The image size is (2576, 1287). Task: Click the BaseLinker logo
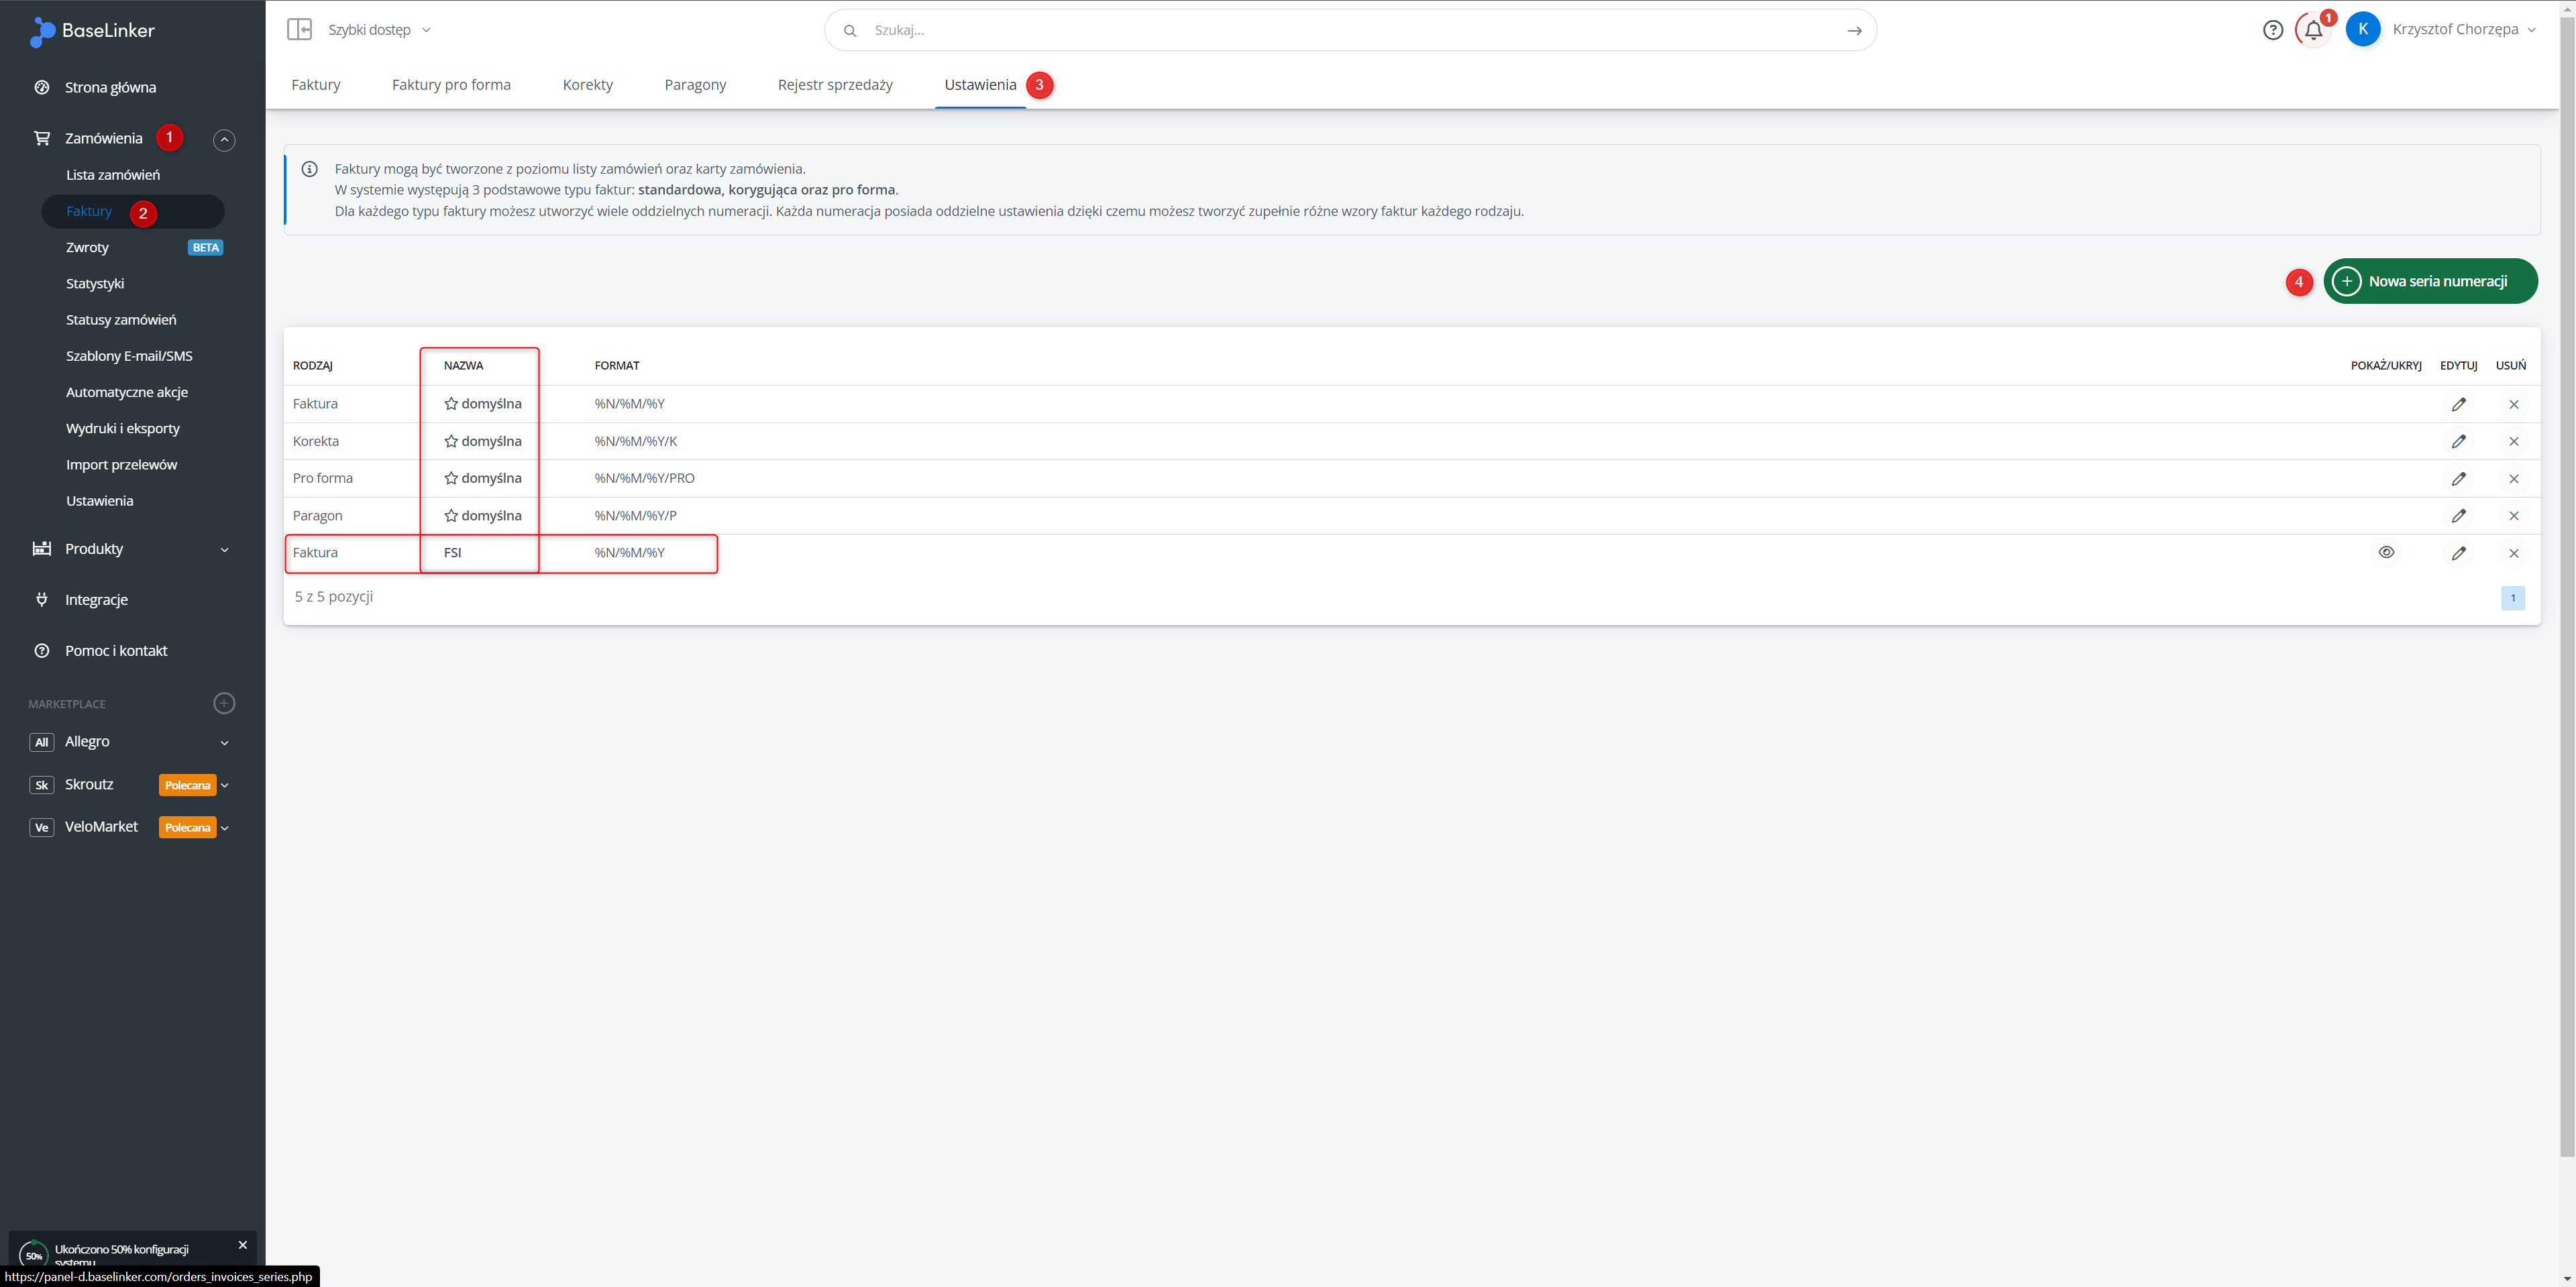pyautogui.click(x=92, y=31)
